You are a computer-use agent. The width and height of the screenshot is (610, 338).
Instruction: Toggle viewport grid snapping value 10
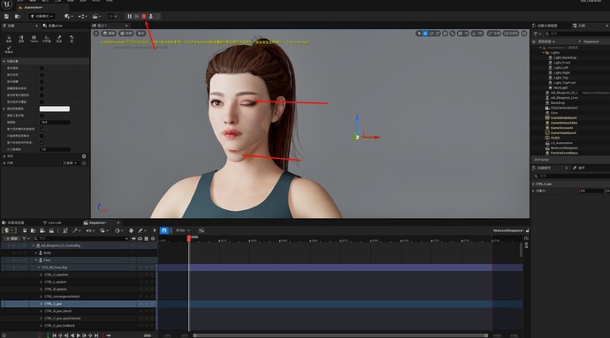[x=463, y=34]
